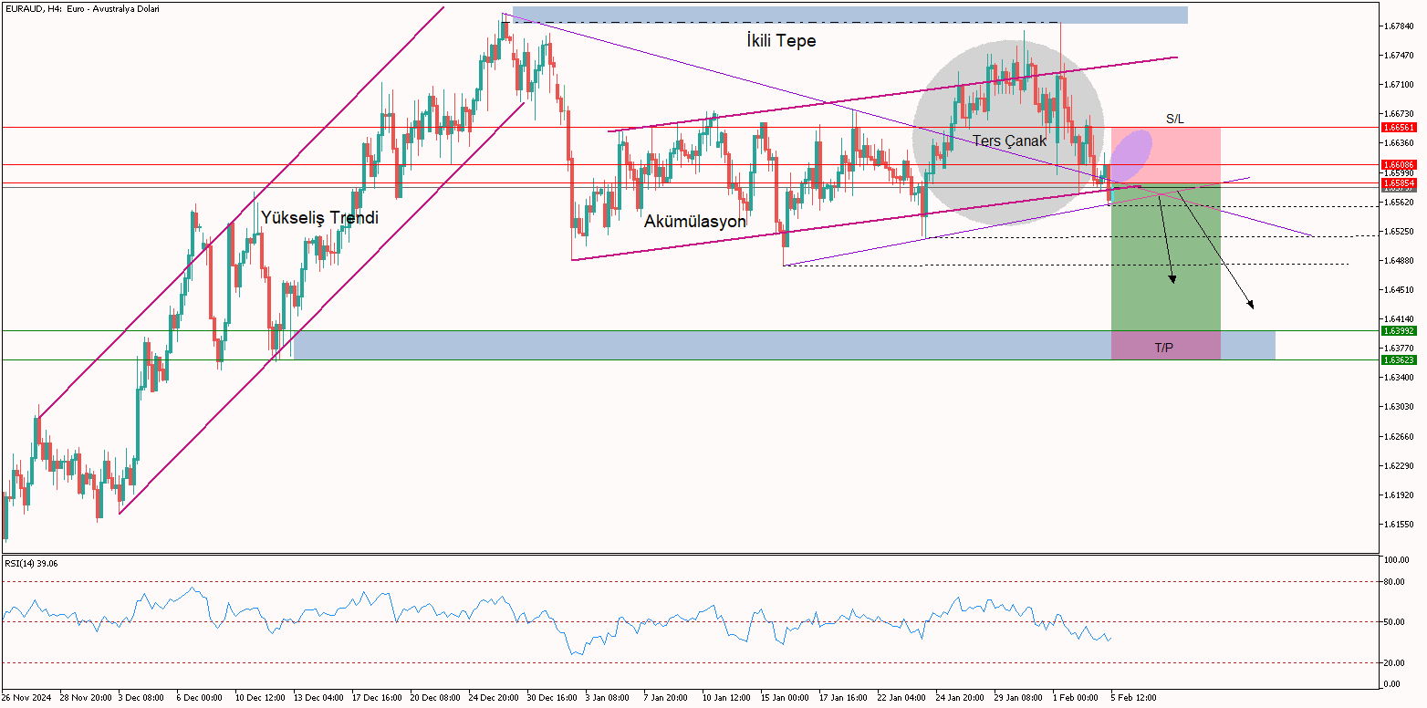This screenshot has width=1427, height=708.
Task: Click the 20.00 RSI scale value
Action: click(1396, 663)
